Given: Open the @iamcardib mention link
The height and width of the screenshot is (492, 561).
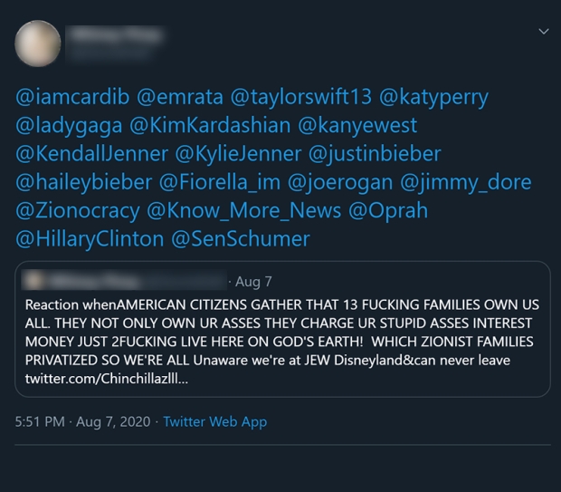Looking at the screenshot, I should [74, 96].
